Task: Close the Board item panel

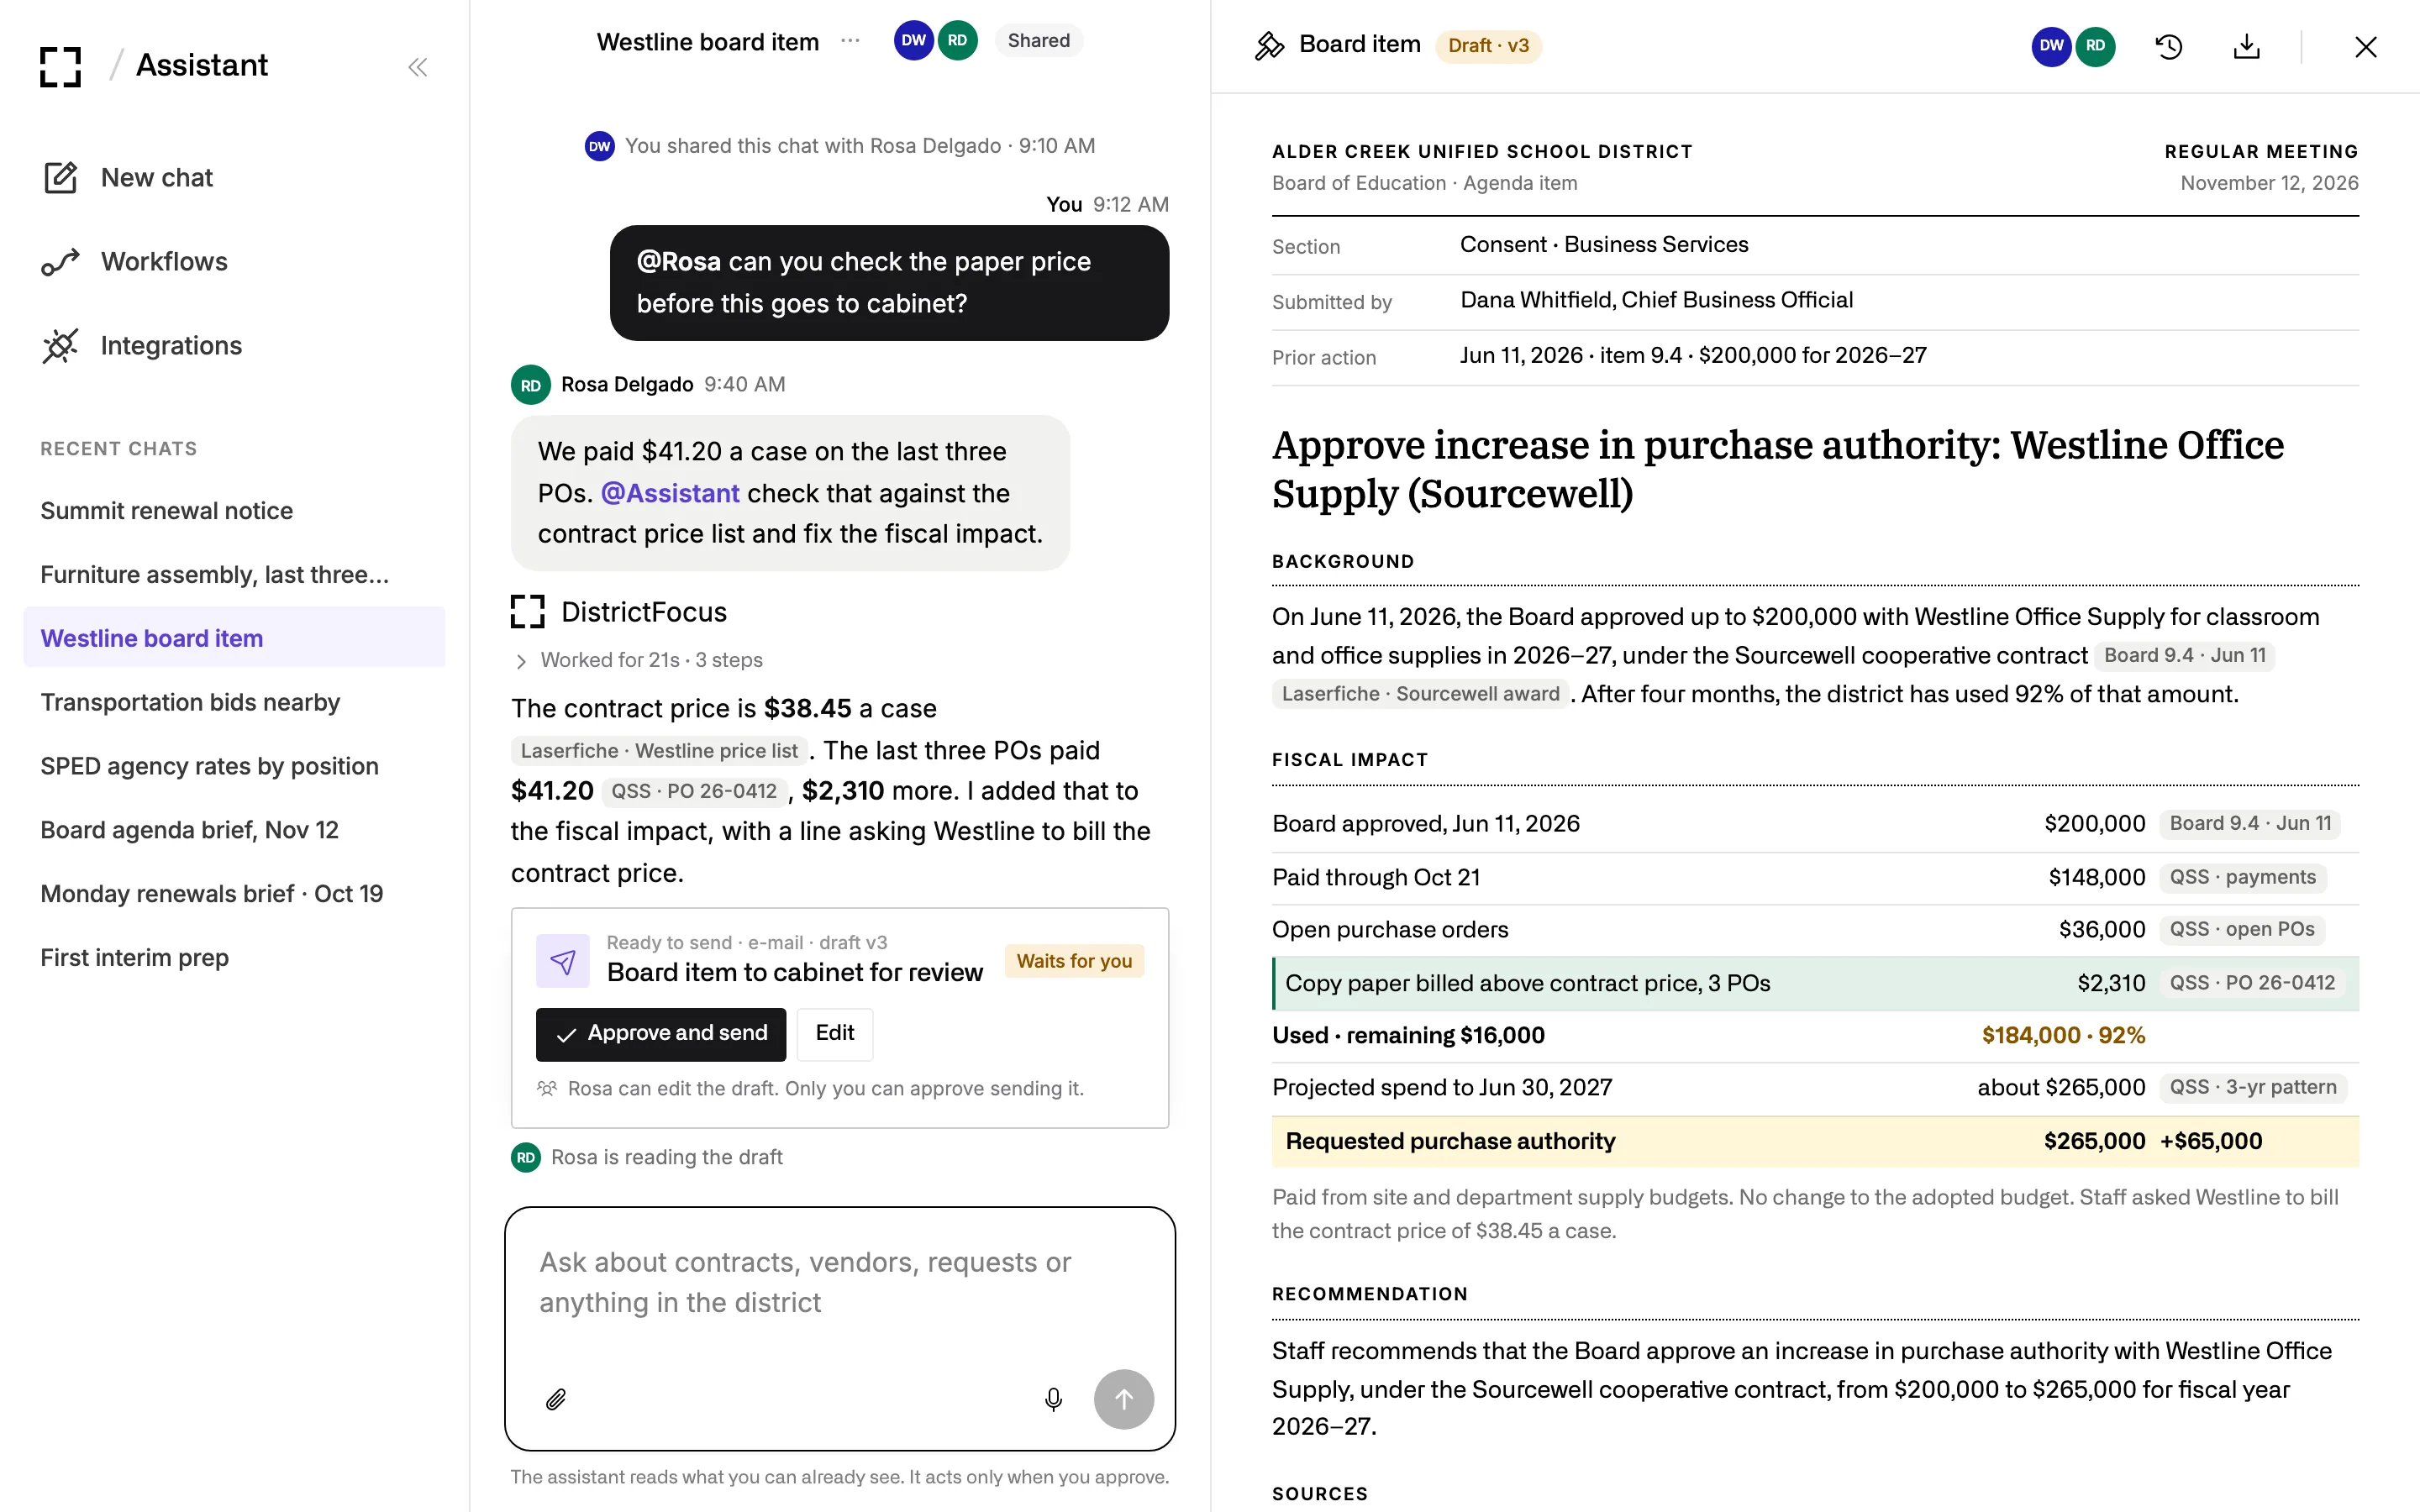Action: (x=2365, y=46)
